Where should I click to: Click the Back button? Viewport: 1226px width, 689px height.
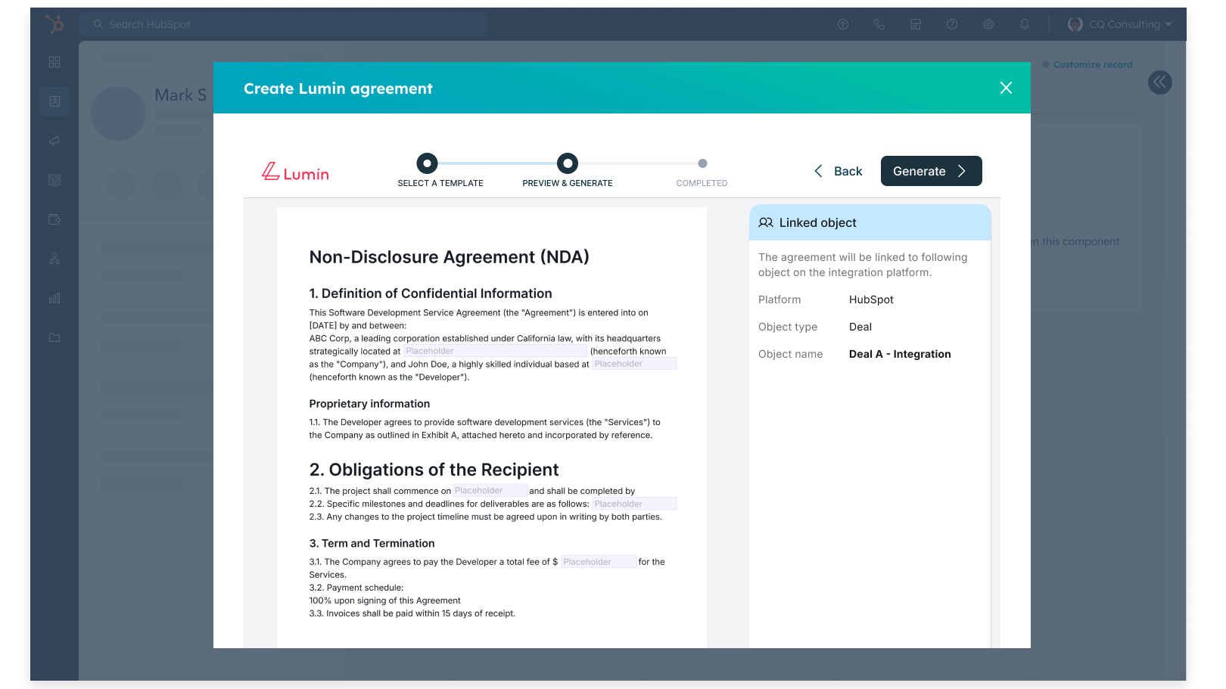tap(838, 171)
